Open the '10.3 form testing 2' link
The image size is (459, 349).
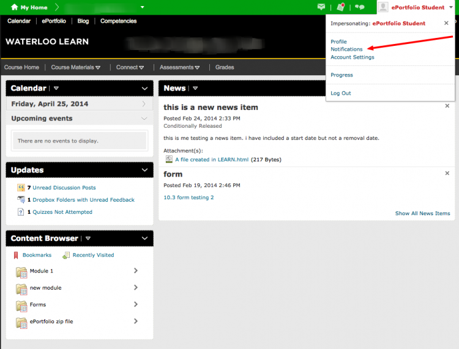click(188, 197)
